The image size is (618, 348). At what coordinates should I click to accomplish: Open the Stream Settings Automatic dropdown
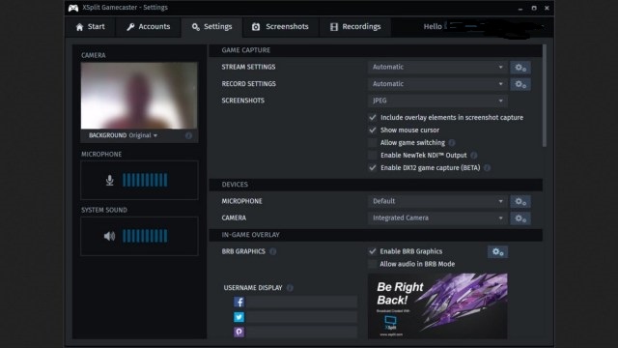(x=437, y=67)
